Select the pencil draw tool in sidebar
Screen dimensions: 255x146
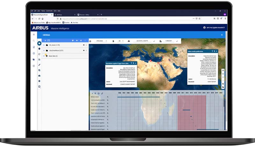(39, 65)
